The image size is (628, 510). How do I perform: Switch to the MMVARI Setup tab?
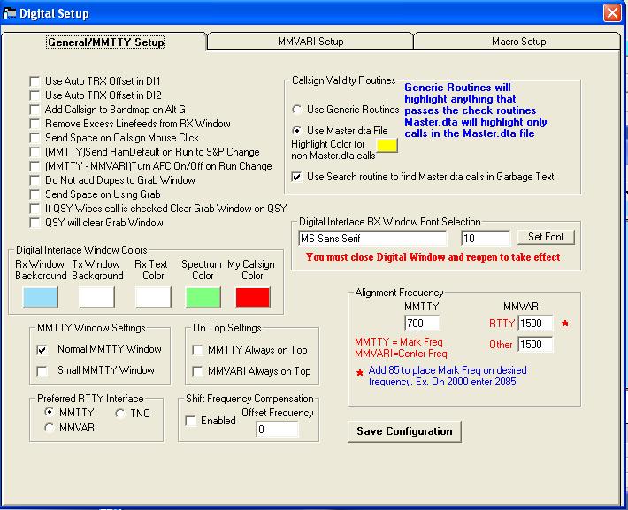click(x=310, y=42)
